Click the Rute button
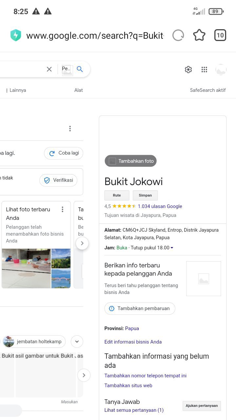236x420 pixels. 117,195
